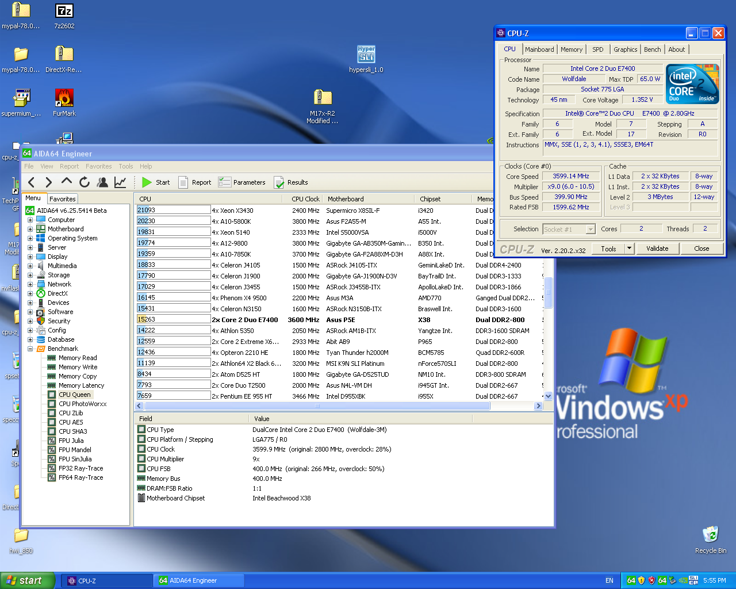Open the File menu in AIDA64

click(x=29, y=166)
